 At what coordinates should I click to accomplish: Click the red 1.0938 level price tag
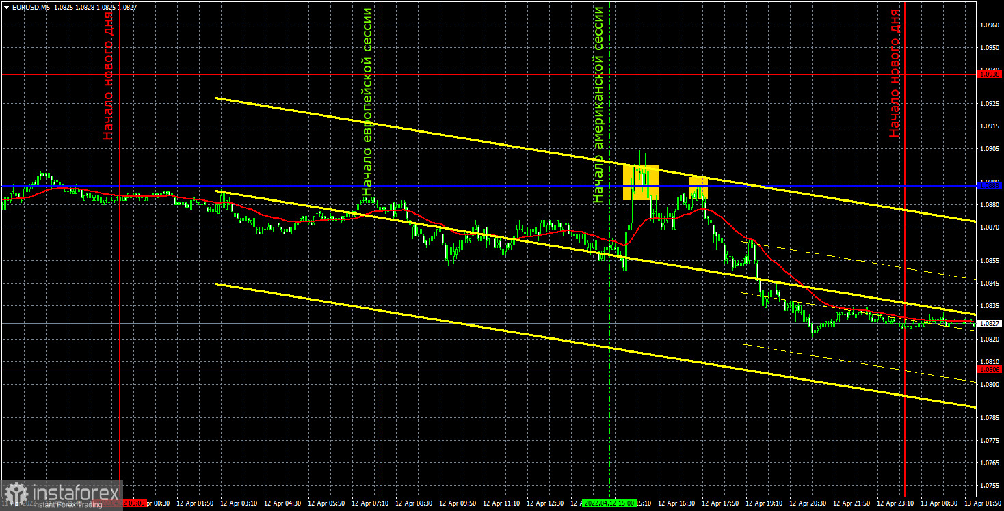990,74
